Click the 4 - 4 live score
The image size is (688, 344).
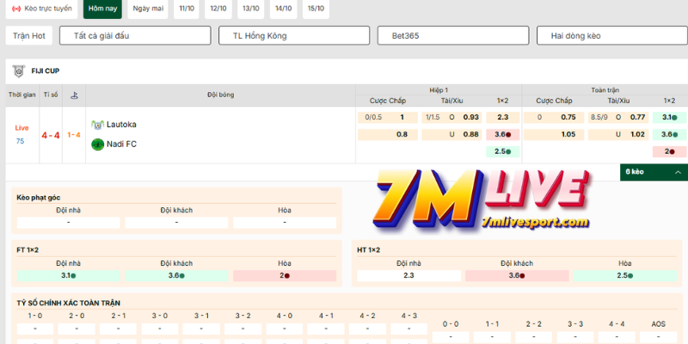51,135
